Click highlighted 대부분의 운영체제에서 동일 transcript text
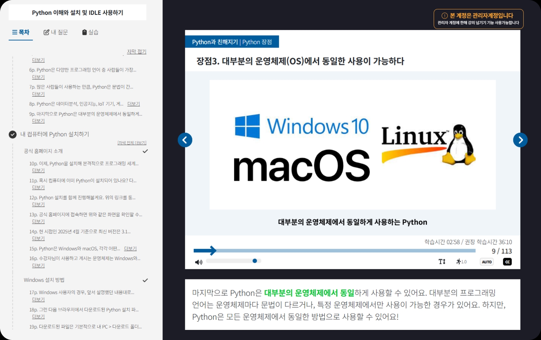 point(309,293)
